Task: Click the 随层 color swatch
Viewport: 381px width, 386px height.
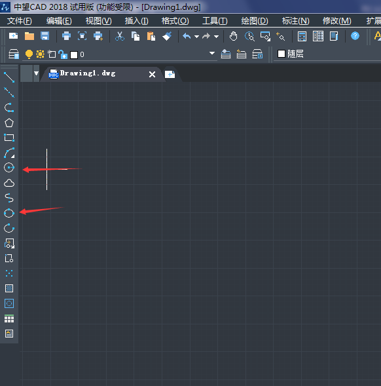Action: [x=281, y=54]
